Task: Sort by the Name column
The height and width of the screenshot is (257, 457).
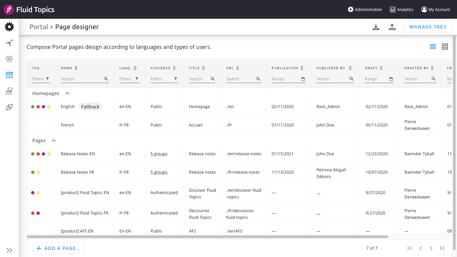Action: 76,68
